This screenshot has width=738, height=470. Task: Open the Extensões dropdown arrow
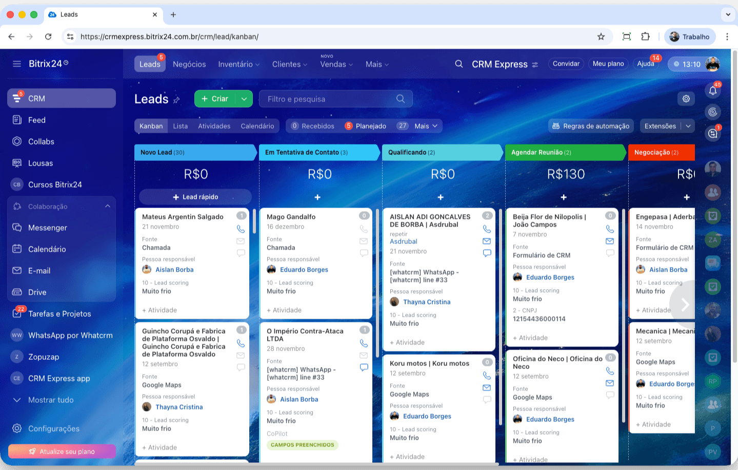click(688, 126)
